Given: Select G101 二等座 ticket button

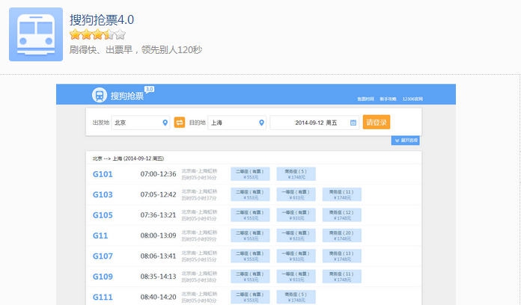Looking at the screenshot, I should click(x=250, y=174).
